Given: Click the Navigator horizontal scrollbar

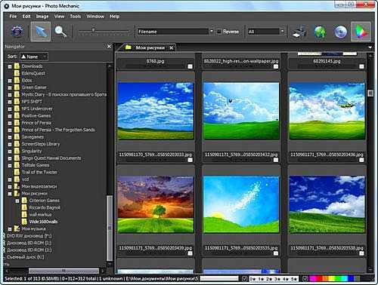Looking at the screenshot, I should click(64, 271).
